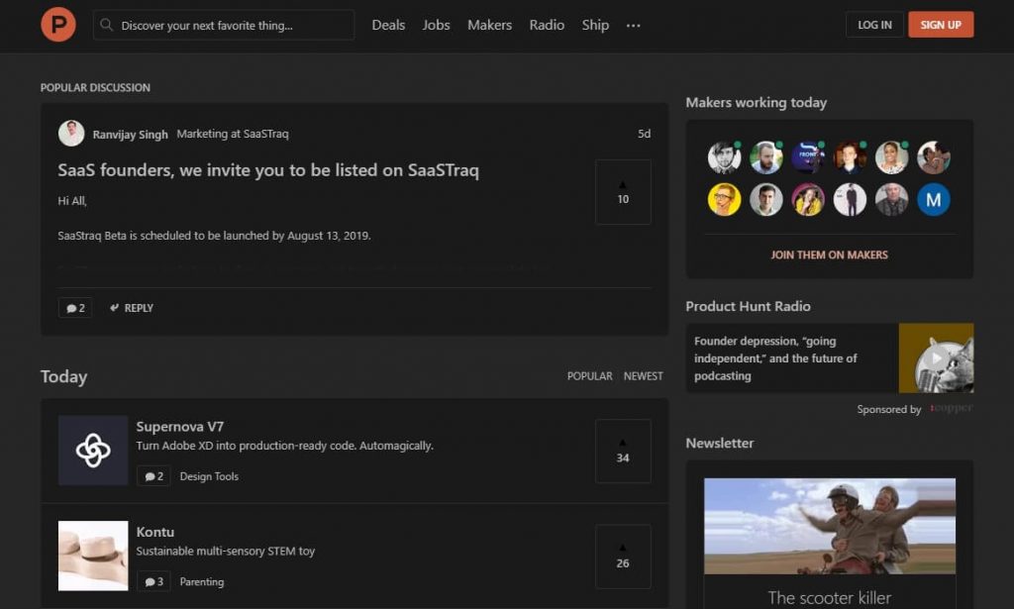This screenshot has height=609, width=1014.
Task: Open Ranvijay Singh's profile name link
Action: click(x=130, y=134)
